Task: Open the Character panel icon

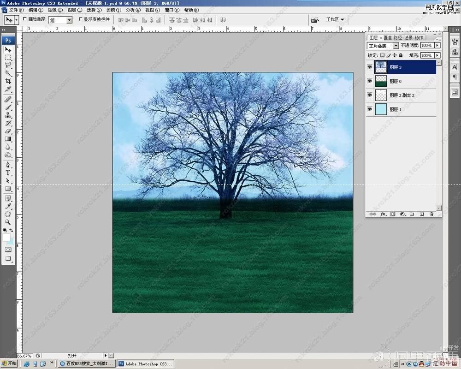Action: [455, 67]
